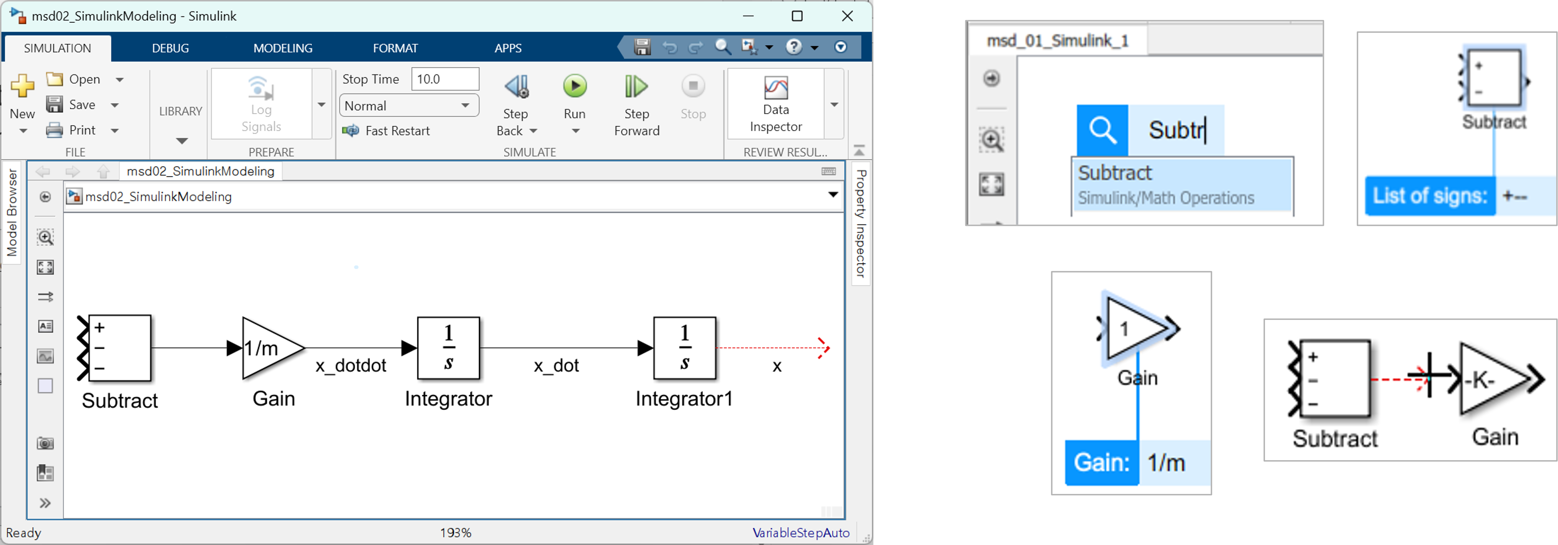The image size is (1558, 545).
Task: Click the Stop Time input field
Action: pyautogui.click(x=445, y=79)
